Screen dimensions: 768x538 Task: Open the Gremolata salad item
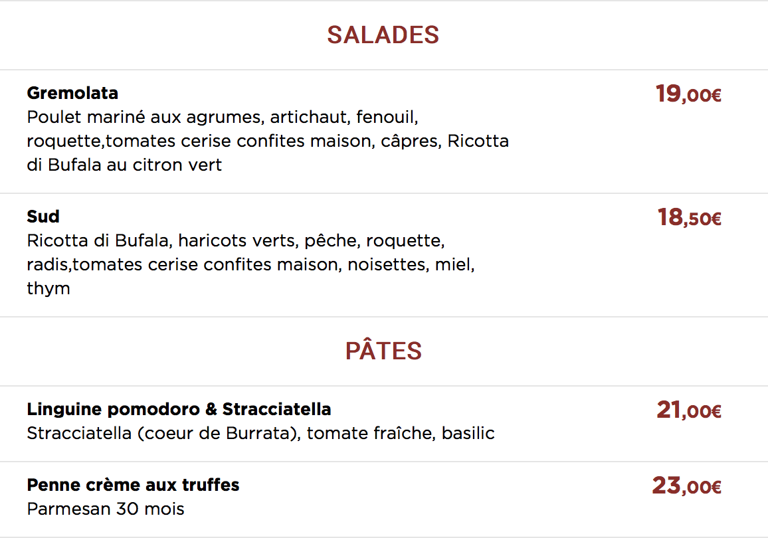click(x=72, y=92)
